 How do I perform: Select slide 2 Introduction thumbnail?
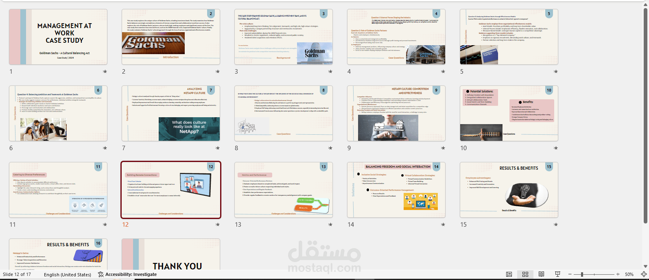pyautogui.click(x=171, y=37)
